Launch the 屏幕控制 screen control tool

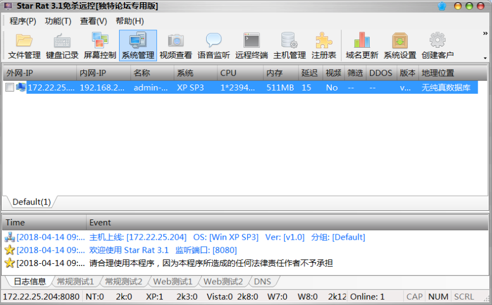pyautogui.click(x=100, y=46)
